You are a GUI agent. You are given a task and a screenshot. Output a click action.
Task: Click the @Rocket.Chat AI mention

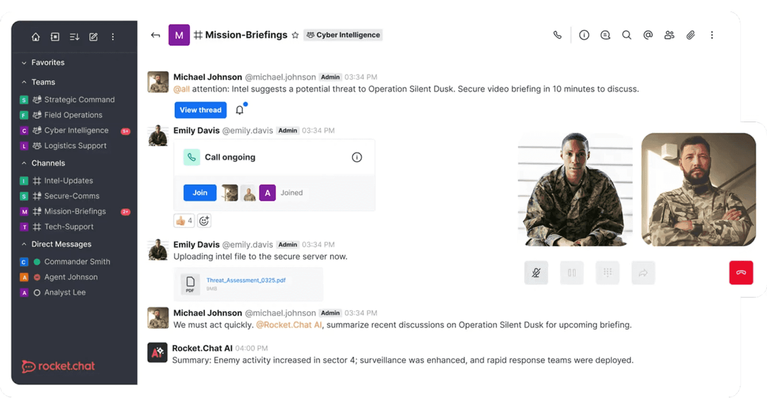pyautogui.click(x=289, y=325)
